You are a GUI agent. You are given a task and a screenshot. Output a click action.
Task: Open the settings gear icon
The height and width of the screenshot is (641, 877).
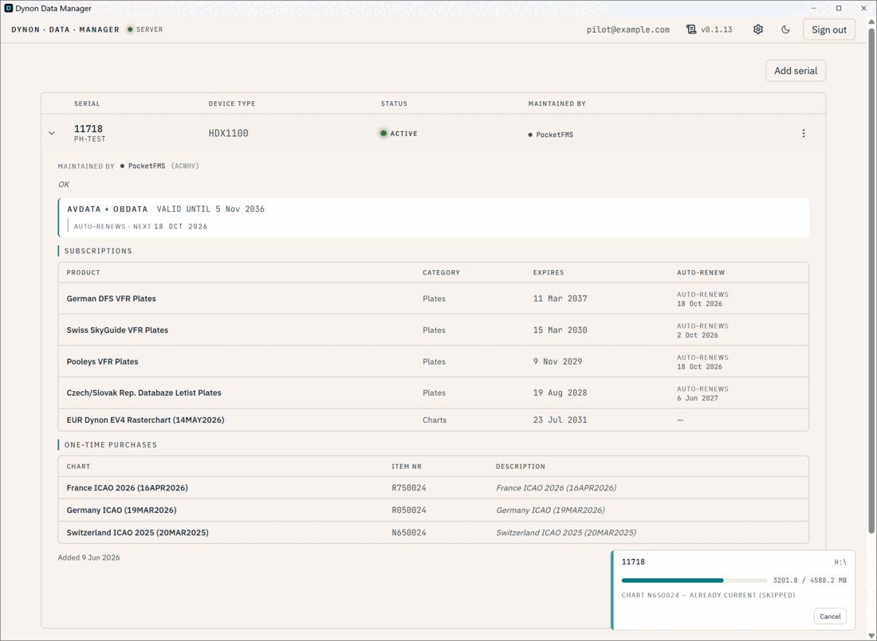(758, 29)
